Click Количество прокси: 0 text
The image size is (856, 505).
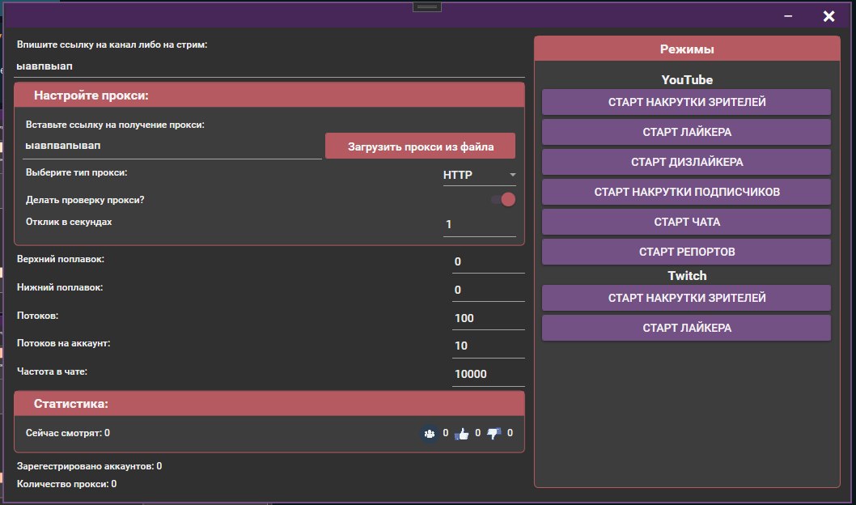tap(66, 484)
